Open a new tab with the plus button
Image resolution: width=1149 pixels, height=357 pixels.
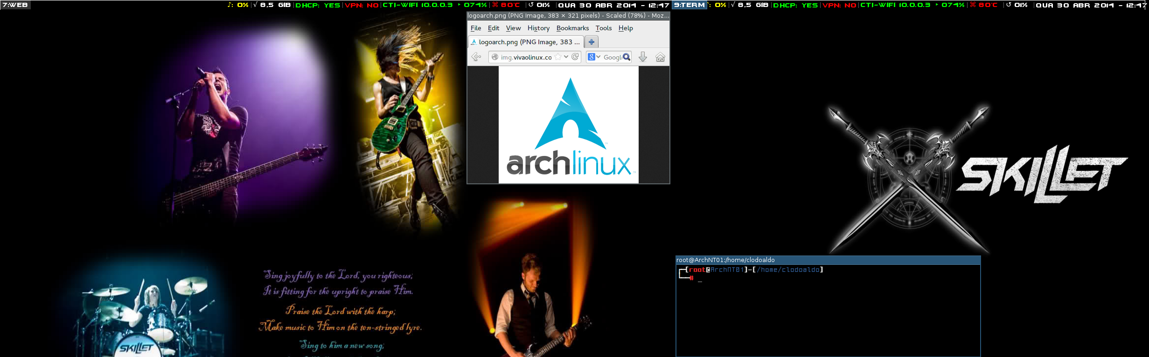(592, 42)
